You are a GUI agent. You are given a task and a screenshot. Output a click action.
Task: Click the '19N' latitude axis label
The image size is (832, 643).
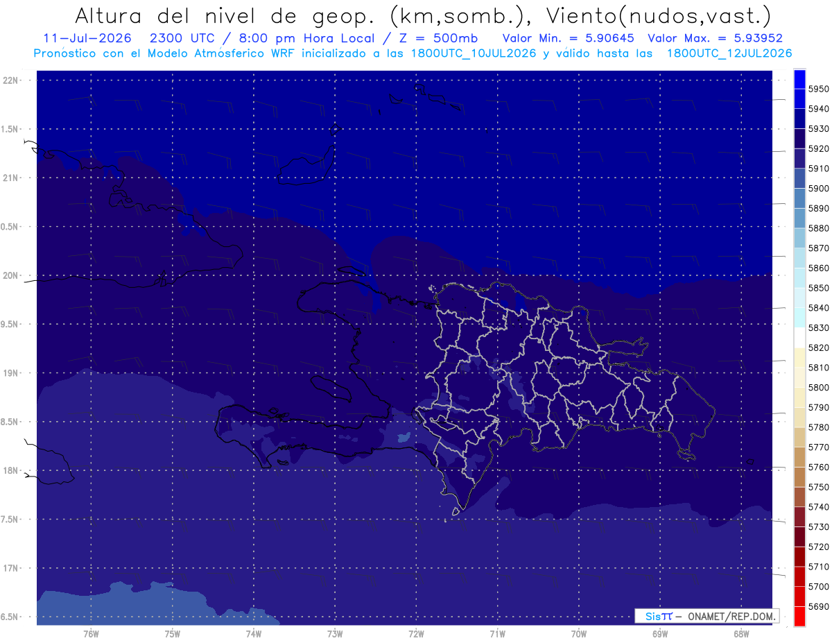click(x=11, y=373)
